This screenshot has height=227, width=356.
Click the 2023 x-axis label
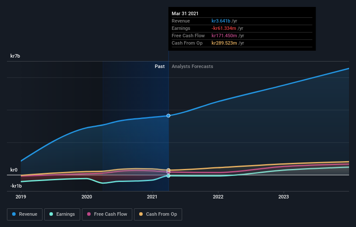(x=284, y=197)
